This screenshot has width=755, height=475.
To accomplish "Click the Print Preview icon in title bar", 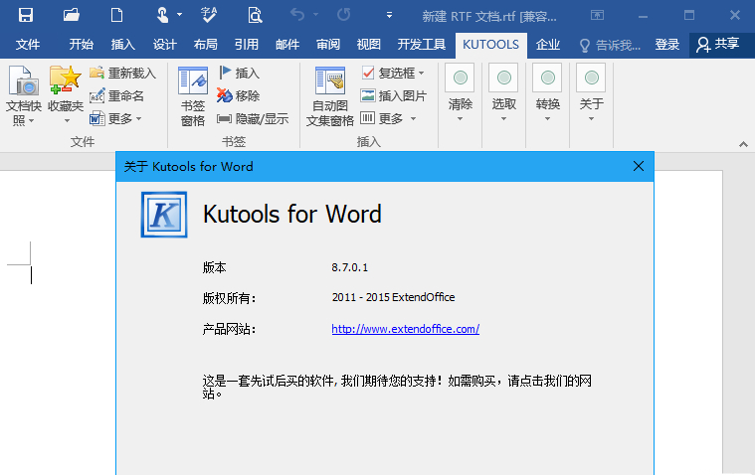I will coord(255,15).
